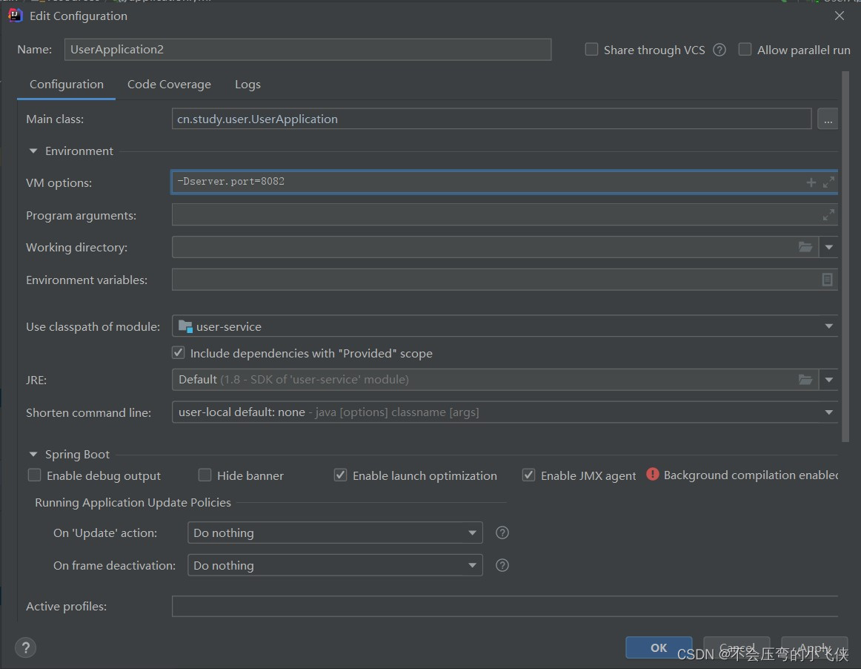Click the Active profiles input field
861x669 pixels.
504,607
